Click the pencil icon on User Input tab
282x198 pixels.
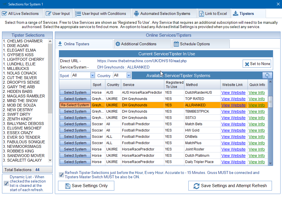[x=49, y=13]
